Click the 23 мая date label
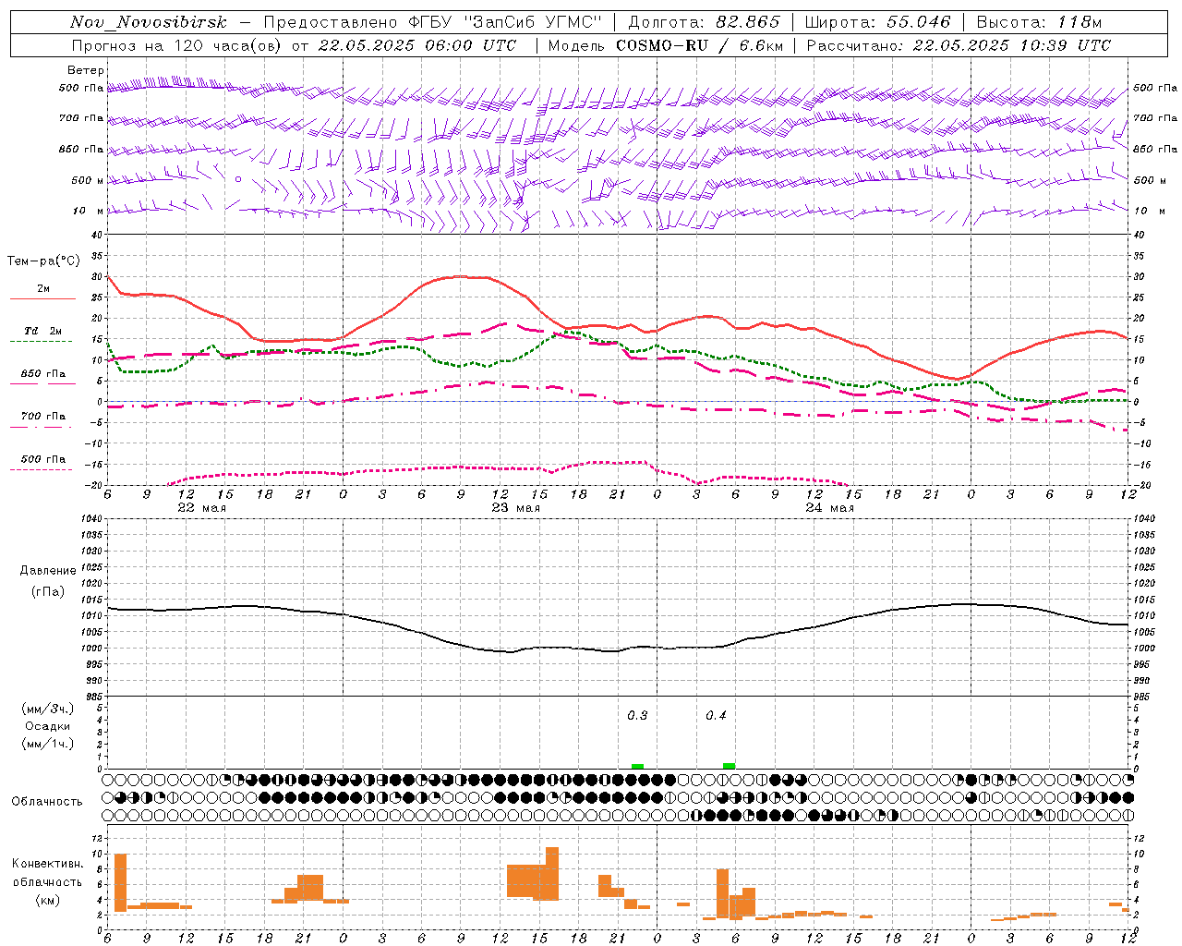The image size is (1182, 946). tap(515, 508)
